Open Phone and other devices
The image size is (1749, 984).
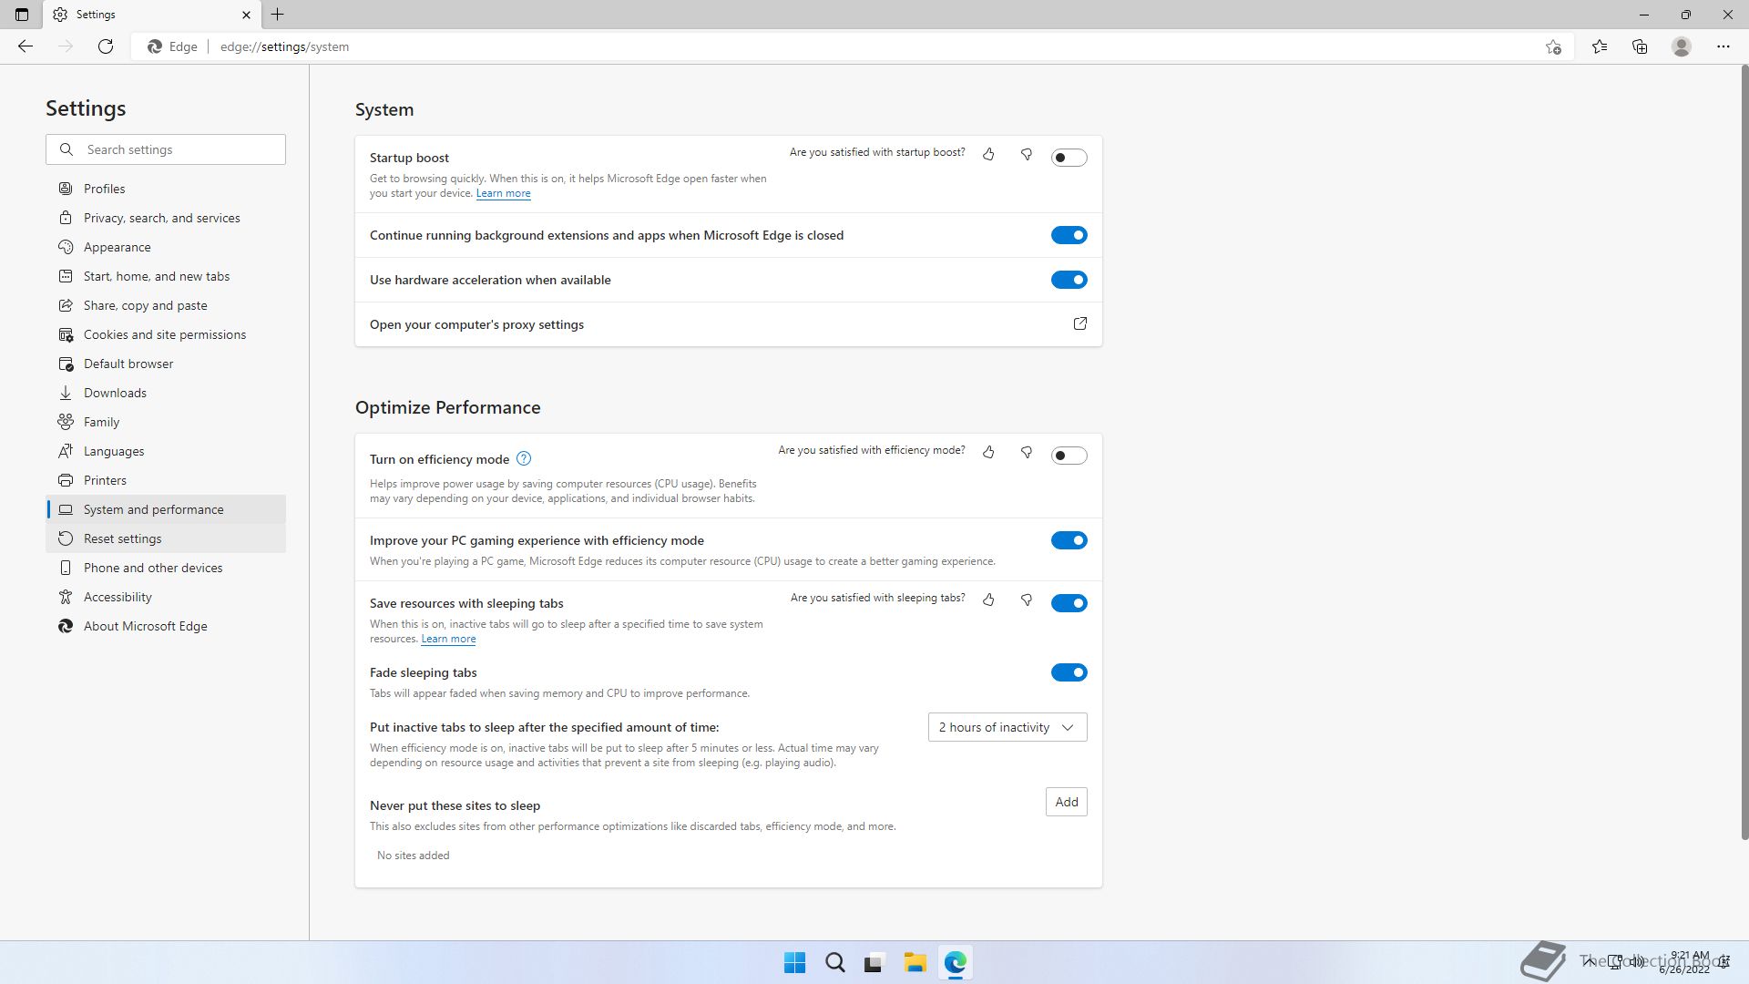coord(166,568)
